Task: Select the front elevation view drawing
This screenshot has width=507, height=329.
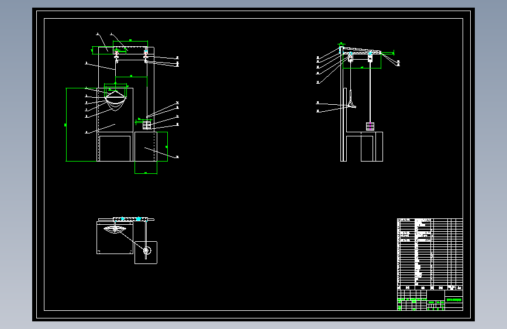Action: click(x=122, y=104)
